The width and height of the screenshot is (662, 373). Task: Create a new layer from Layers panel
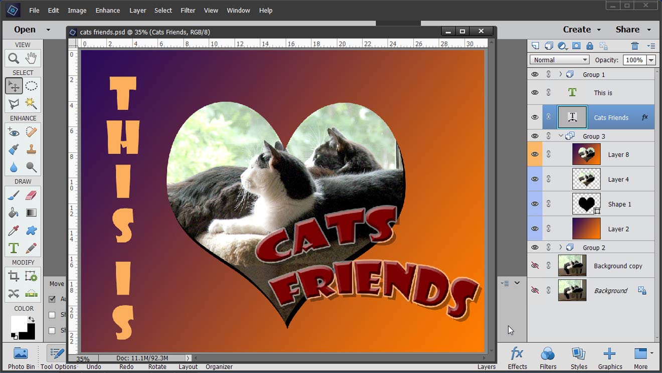point(535,46)
